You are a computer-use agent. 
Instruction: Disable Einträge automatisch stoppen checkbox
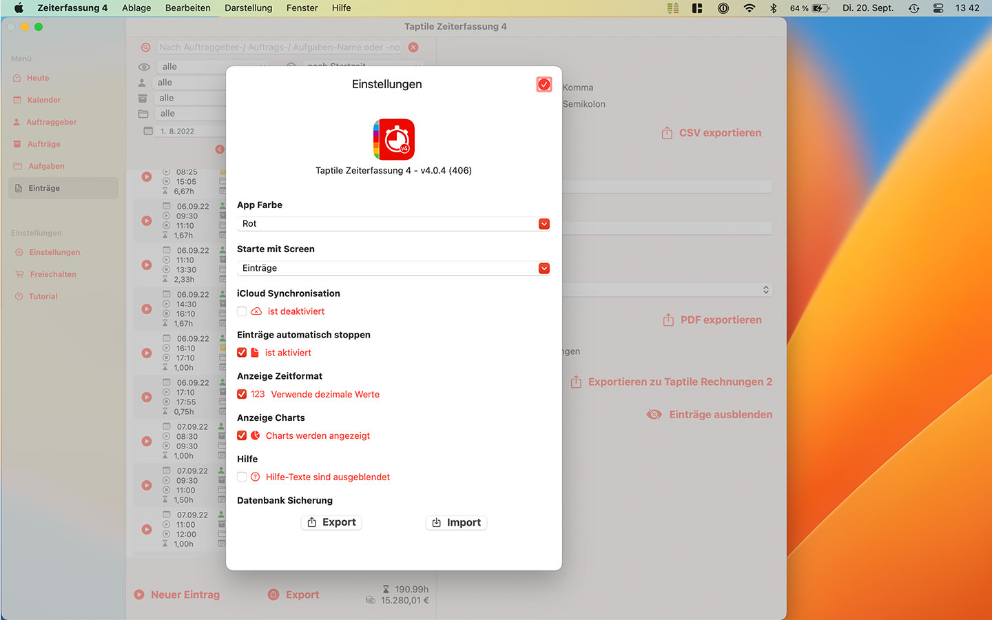click(x=242, y=353)
